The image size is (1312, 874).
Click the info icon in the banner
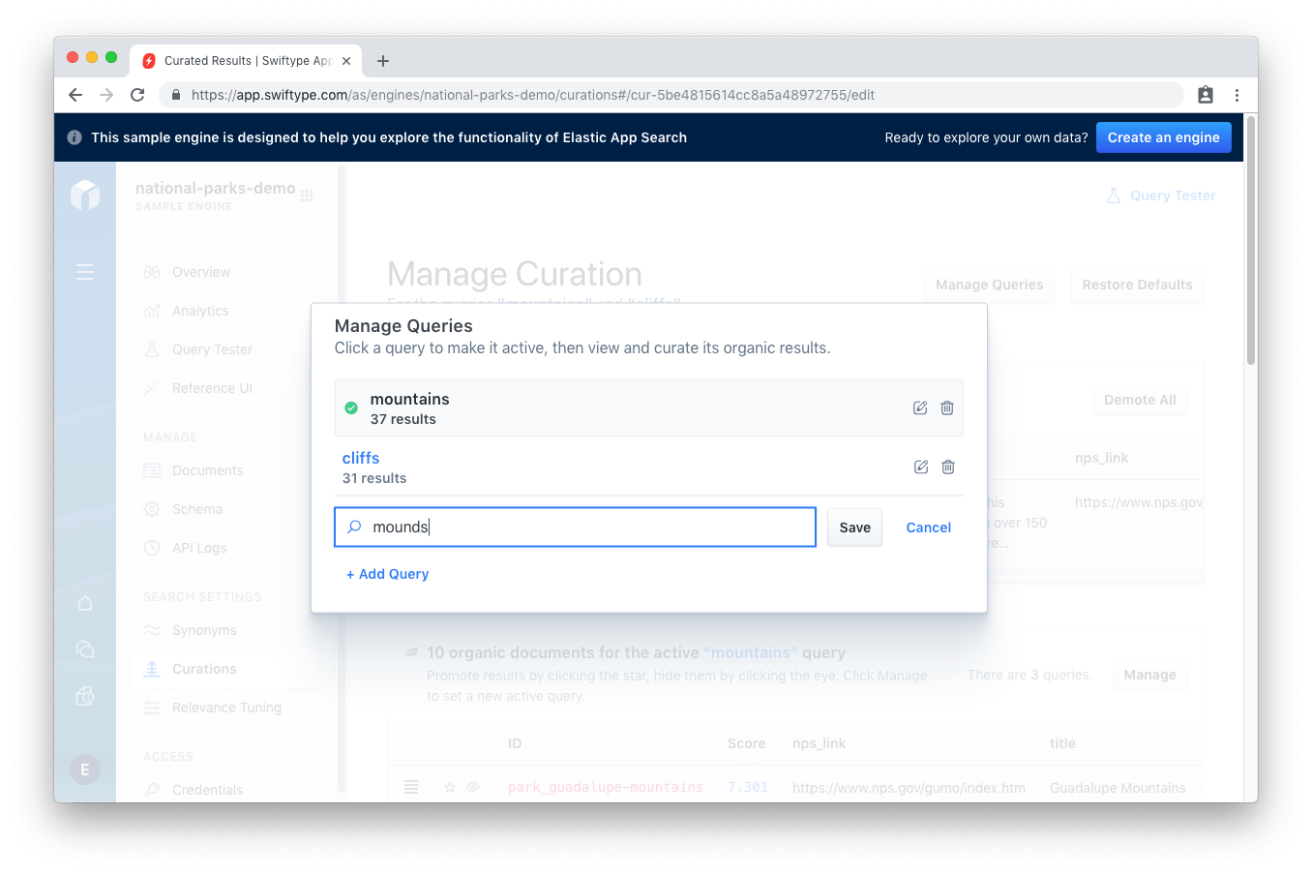75,137
